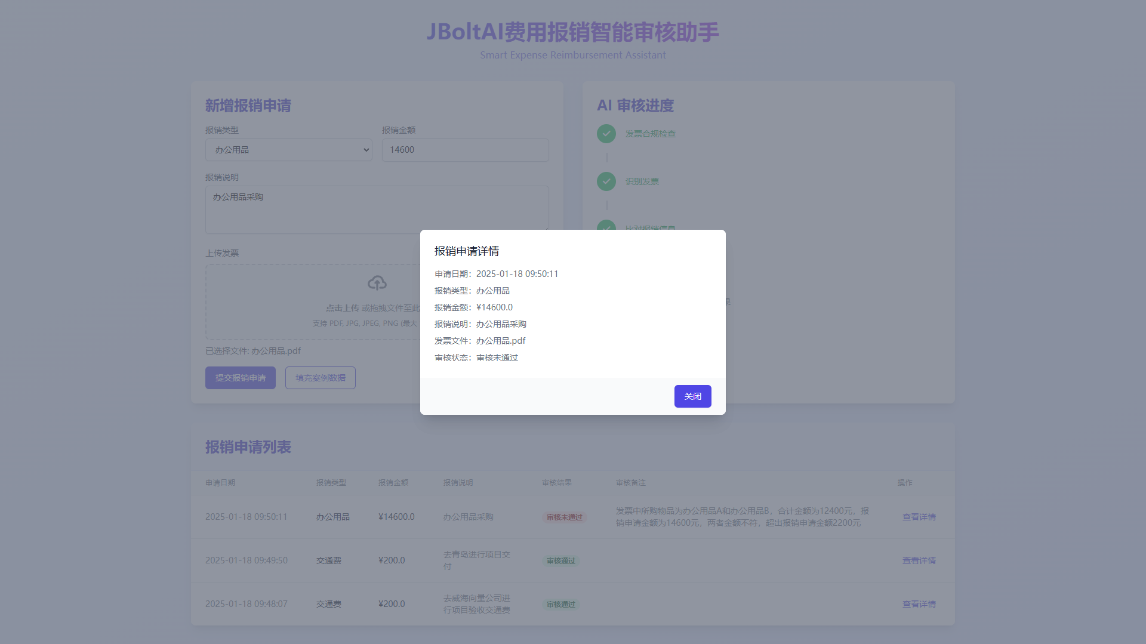The height and width of the screenshot is (644, 1146).
Task: Click the 已选择文件: 办公用品.pdf text
Action: [253, 351]
